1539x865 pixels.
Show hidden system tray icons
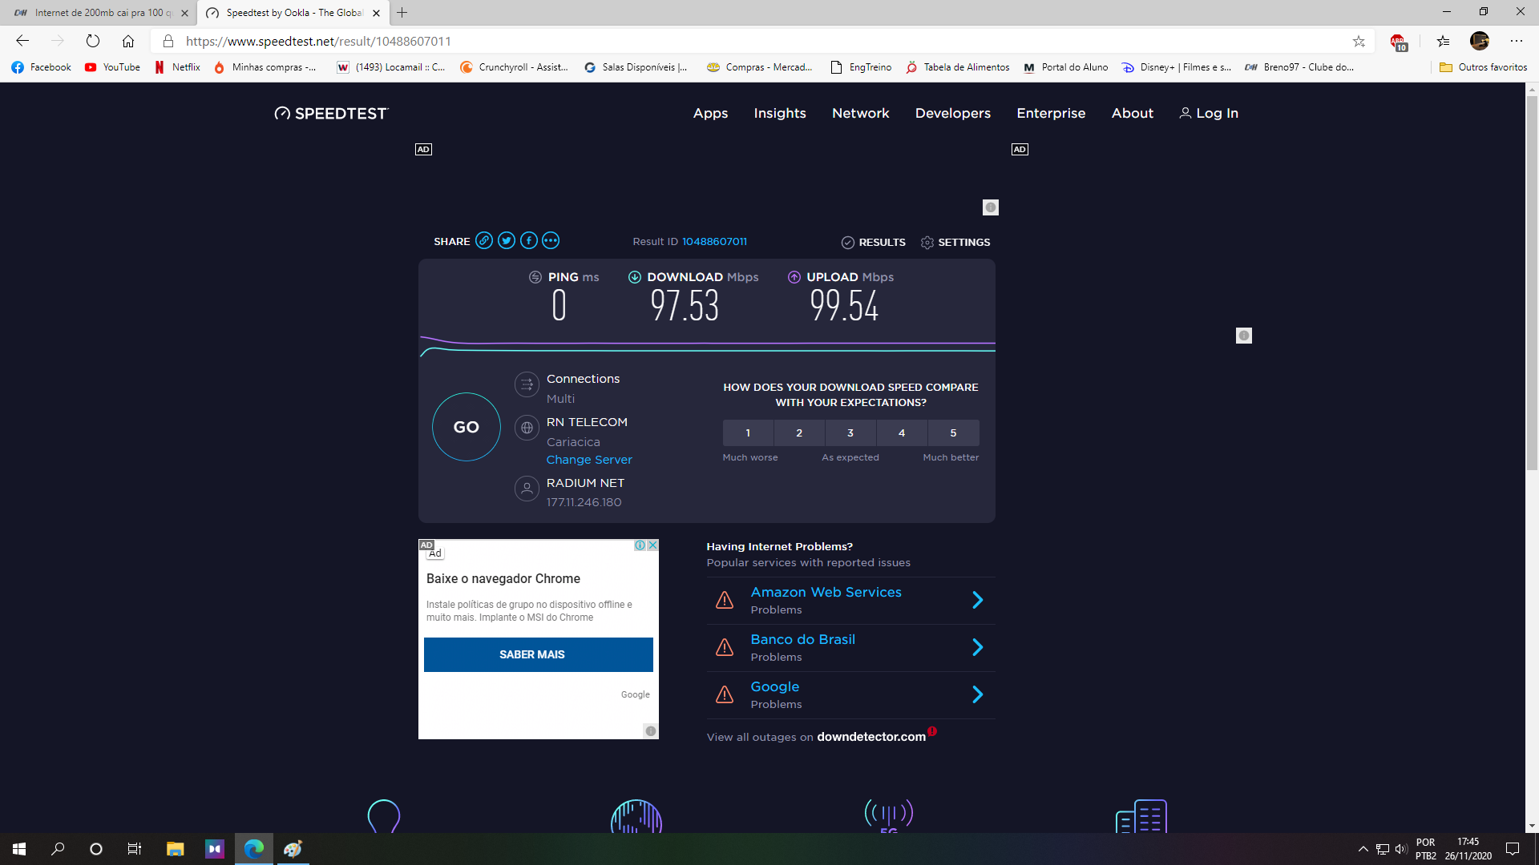tap(1363, 849)
